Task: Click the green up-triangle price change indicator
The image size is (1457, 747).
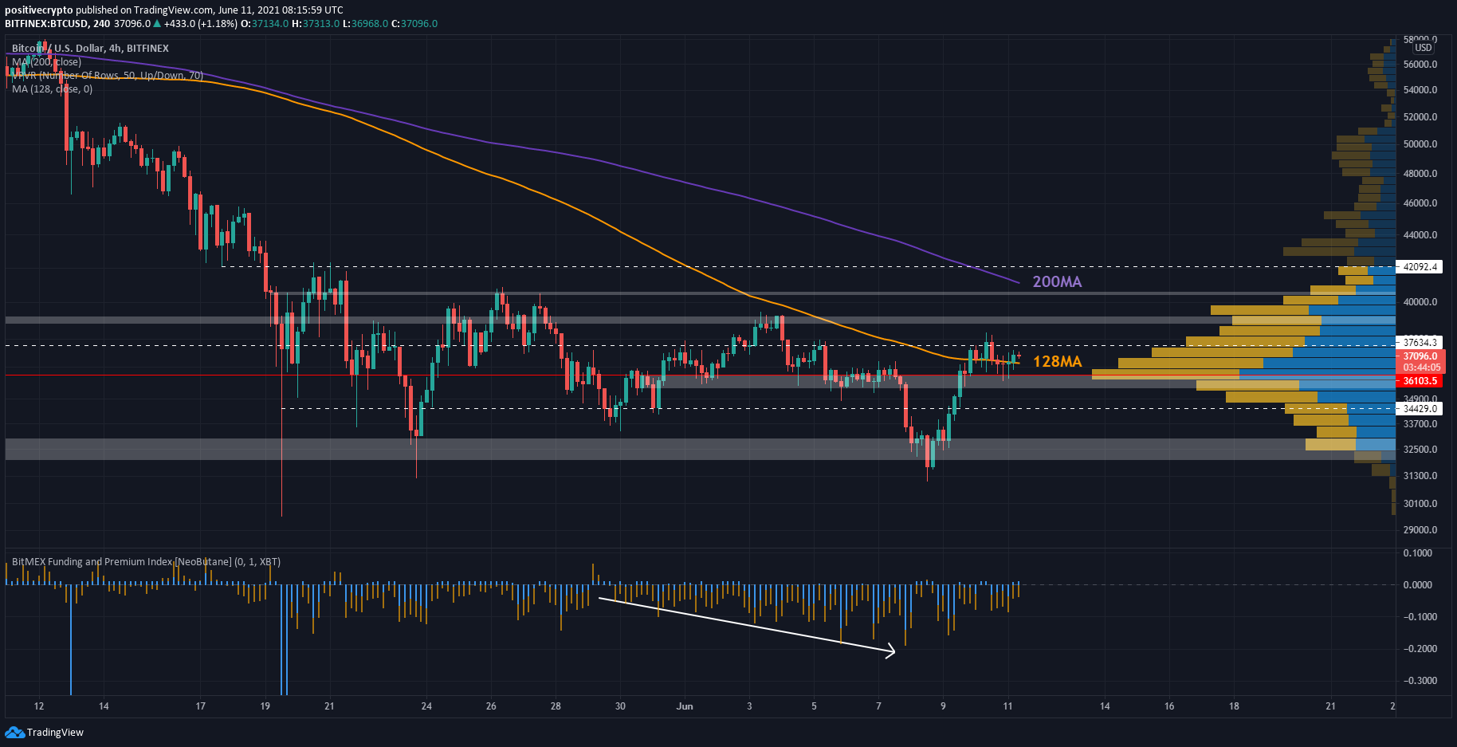Action: (157, 24)
